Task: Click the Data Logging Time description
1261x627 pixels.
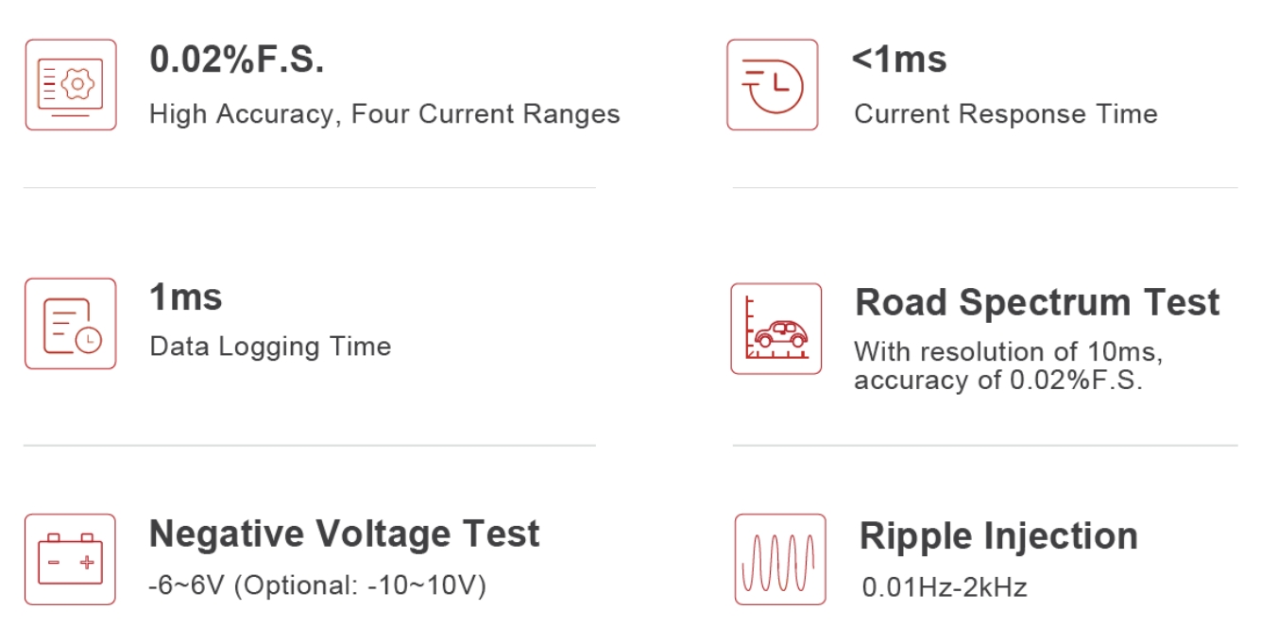Action: click(x=270, y=347)
